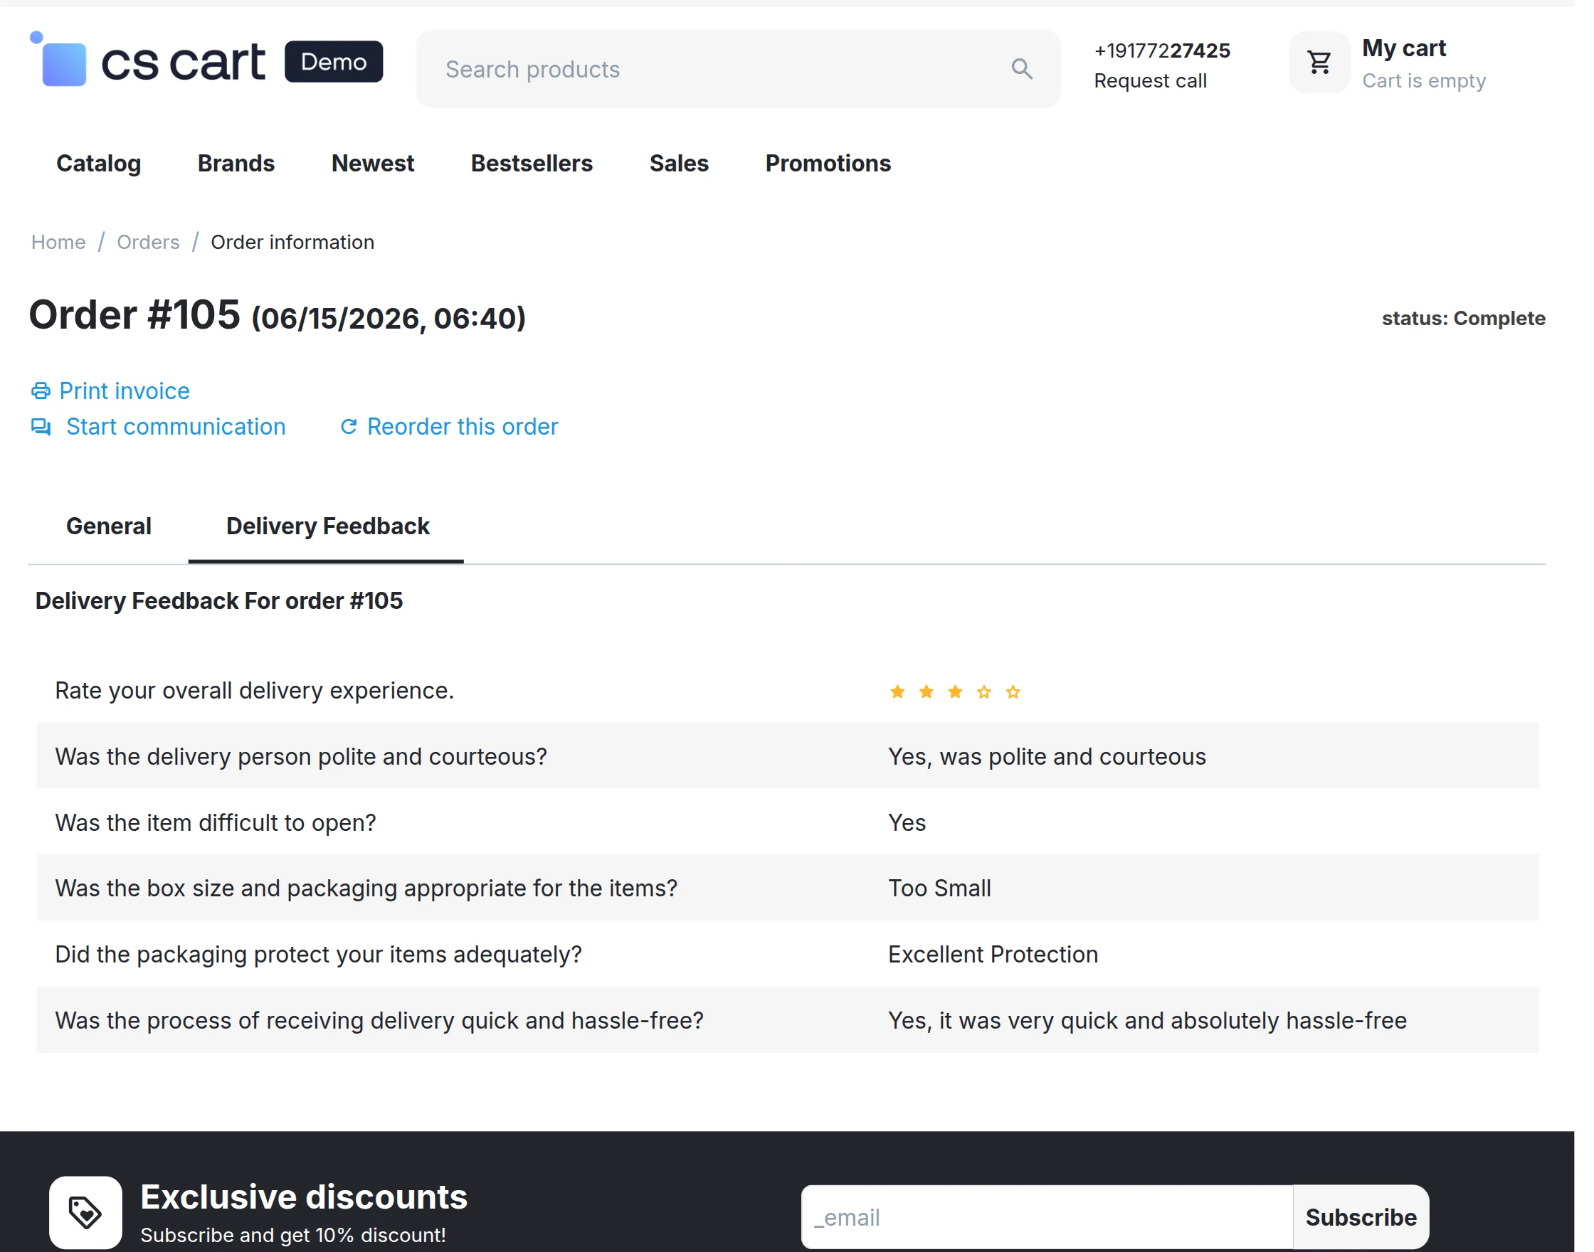Click the CS-Cart logo icon

tap(58, 59)
